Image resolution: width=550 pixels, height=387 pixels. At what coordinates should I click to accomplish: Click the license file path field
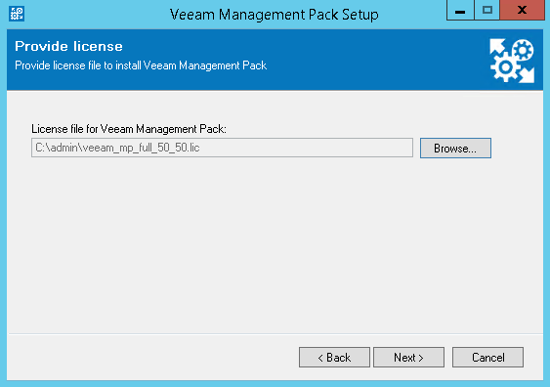point(222,148)
